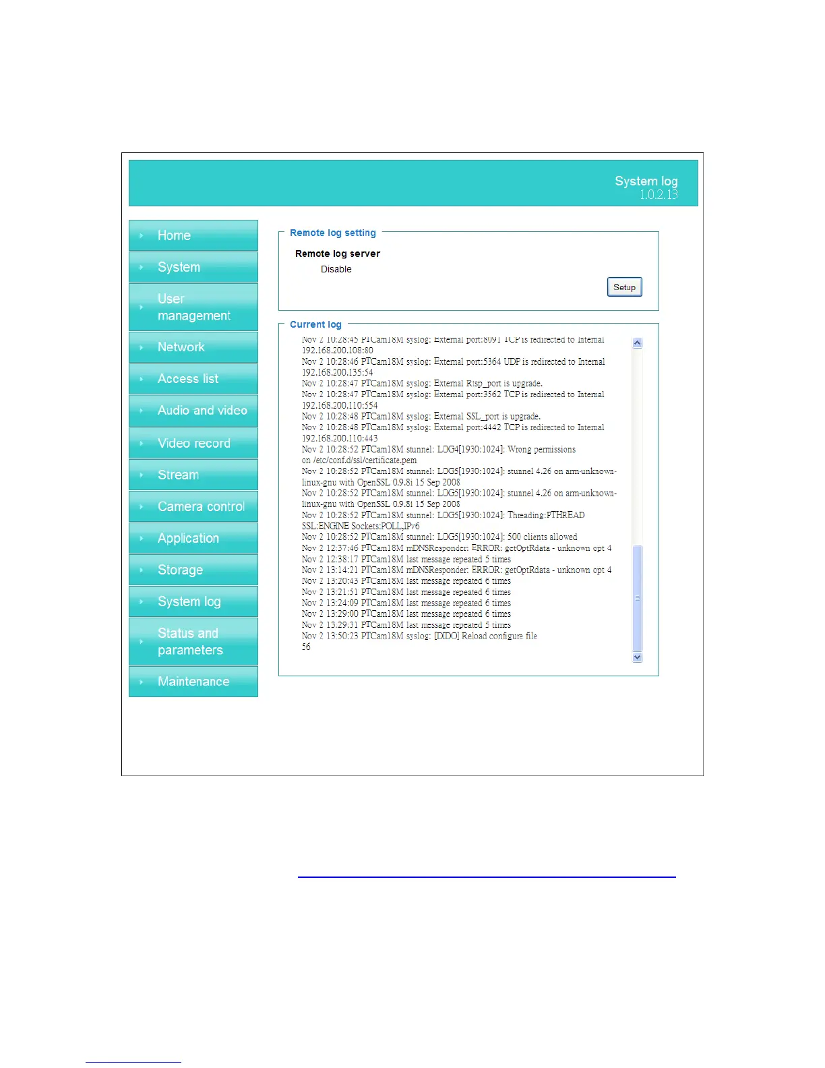The width and height of the screenshot is (825, 1068).
Task: Open the Home menu item
Action: [193, 235]
